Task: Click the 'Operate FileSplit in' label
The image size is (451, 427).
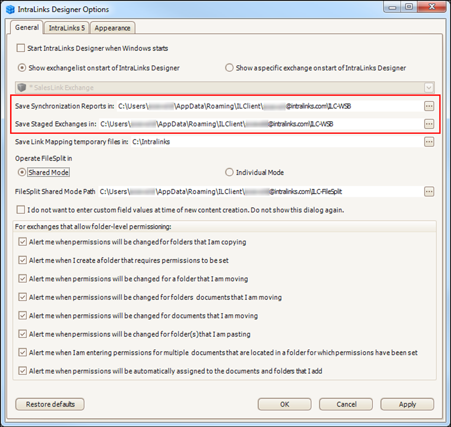Action: point(43,159)
